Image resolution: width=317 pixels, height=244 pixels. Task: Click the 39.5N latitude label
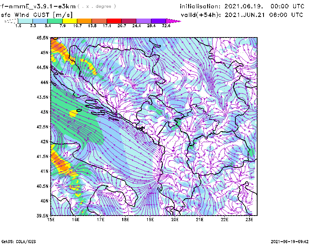point(42,216)
